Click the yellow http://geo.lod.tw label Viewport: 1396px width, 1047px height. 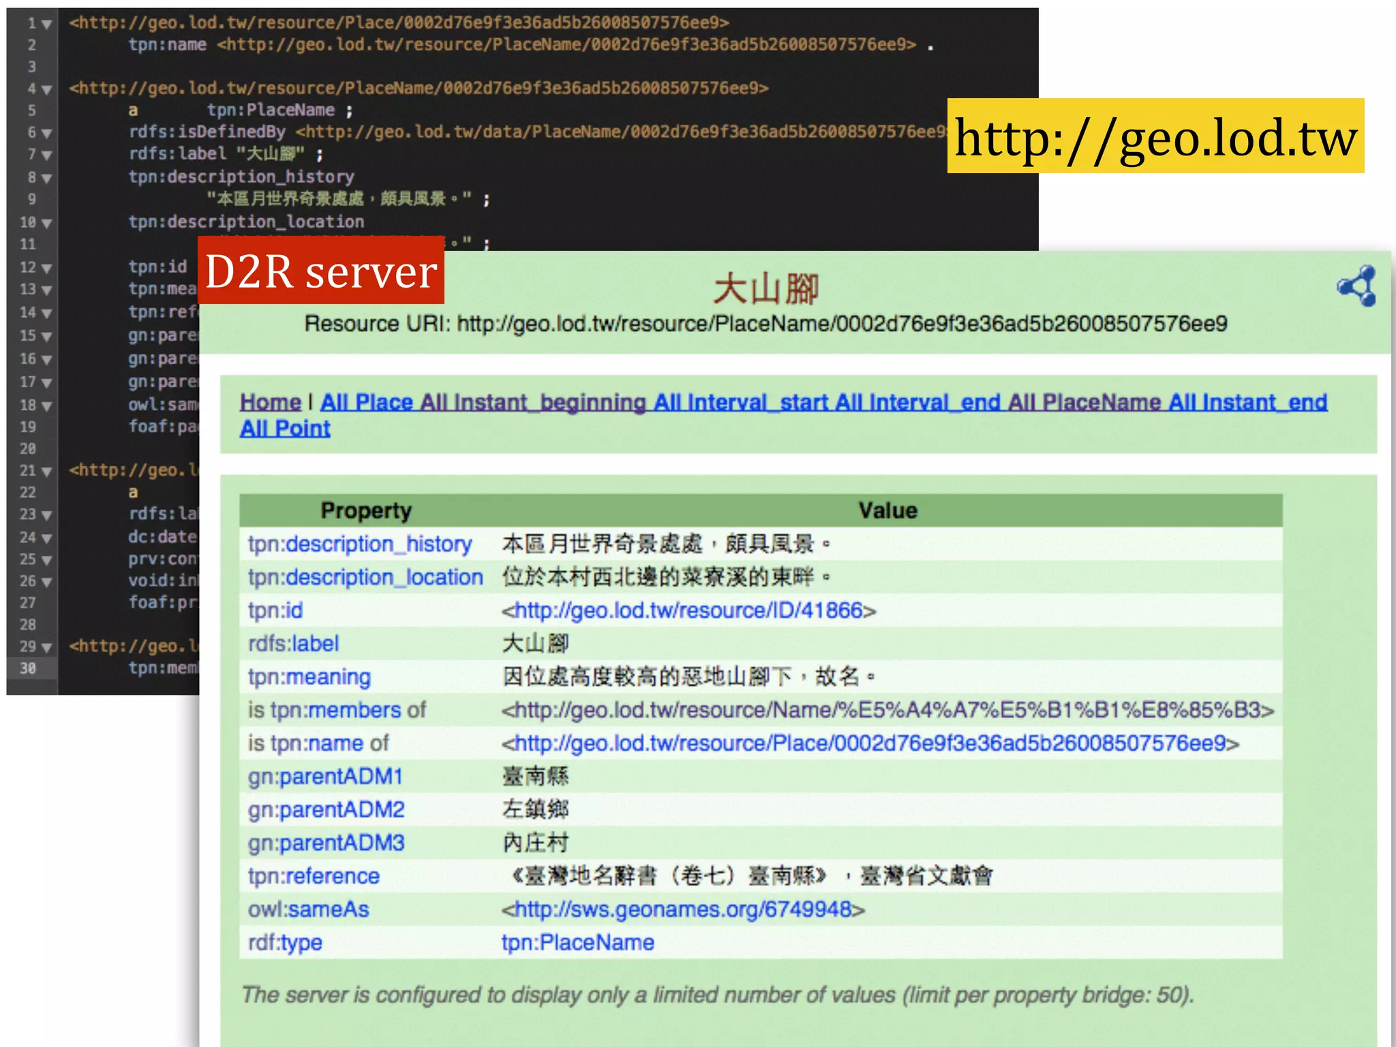pos(1155,137)
